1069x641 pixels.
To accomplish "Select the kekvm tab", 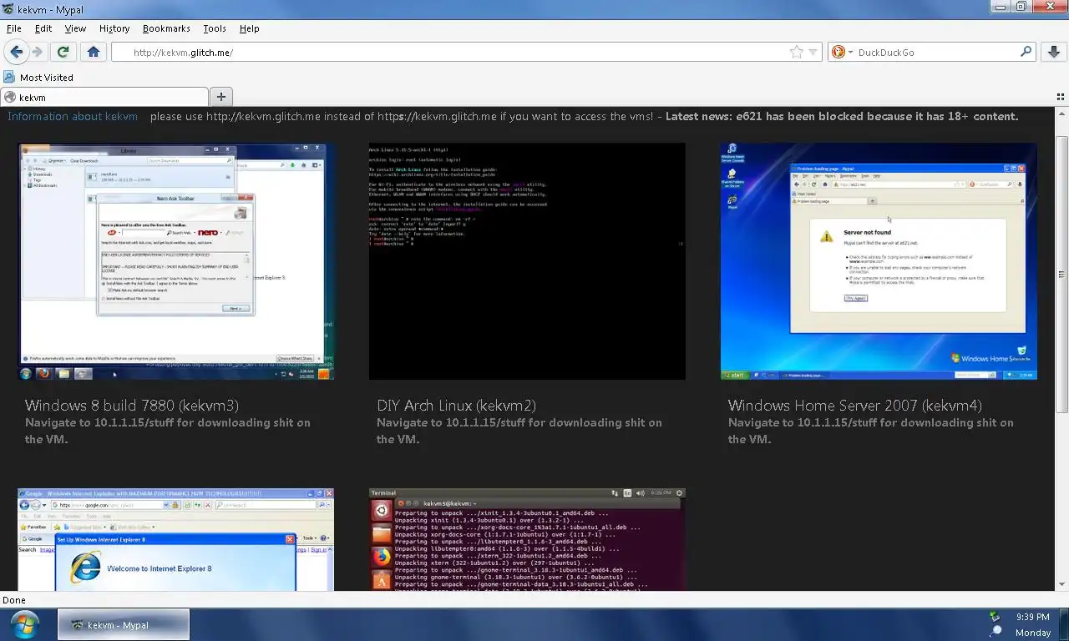I will (x=104, y=98).
